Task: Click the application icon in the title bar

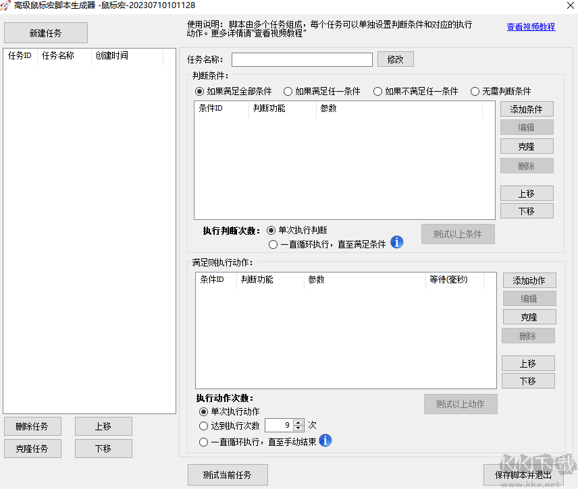Action: click(8, 5)
